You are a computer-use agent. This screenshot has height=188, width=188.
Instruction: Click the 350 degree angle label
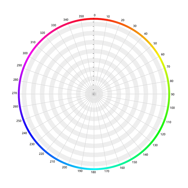pos(81,17)
